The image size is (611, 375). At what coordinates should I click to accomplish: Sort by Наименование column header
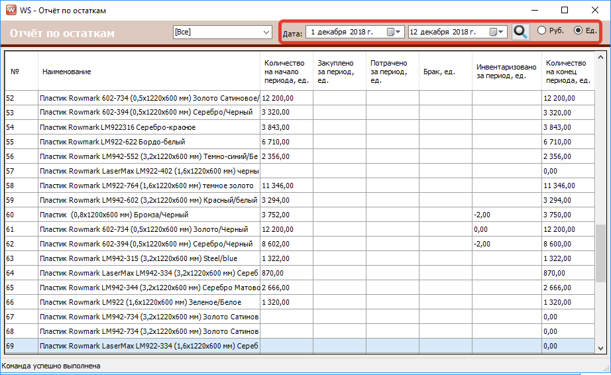tap(149, 72)
